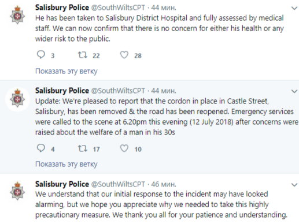Open Salisbury Police avatar on second tweet

coord(17,99)
